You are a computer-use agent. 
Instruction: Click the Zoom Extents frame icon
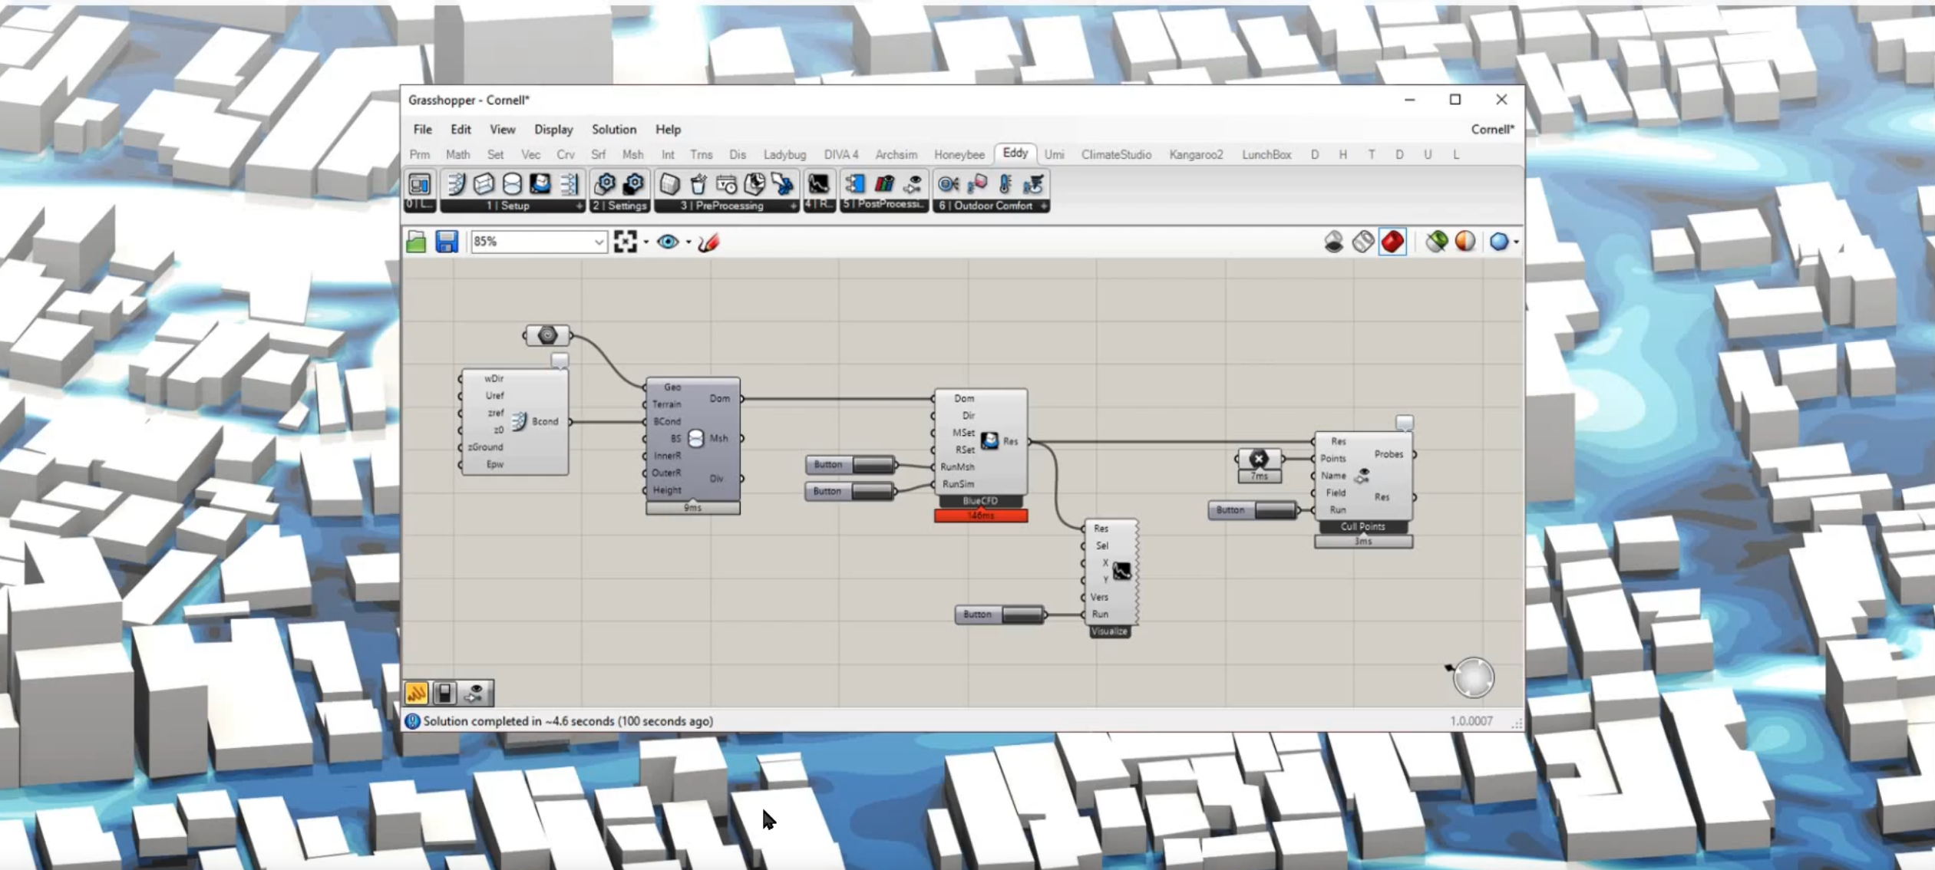626,242
